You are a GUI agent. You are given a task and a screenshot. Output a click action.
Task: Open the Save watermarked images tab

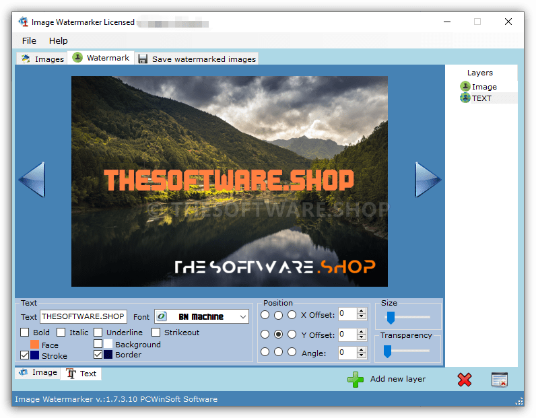(x=197, y=59)
